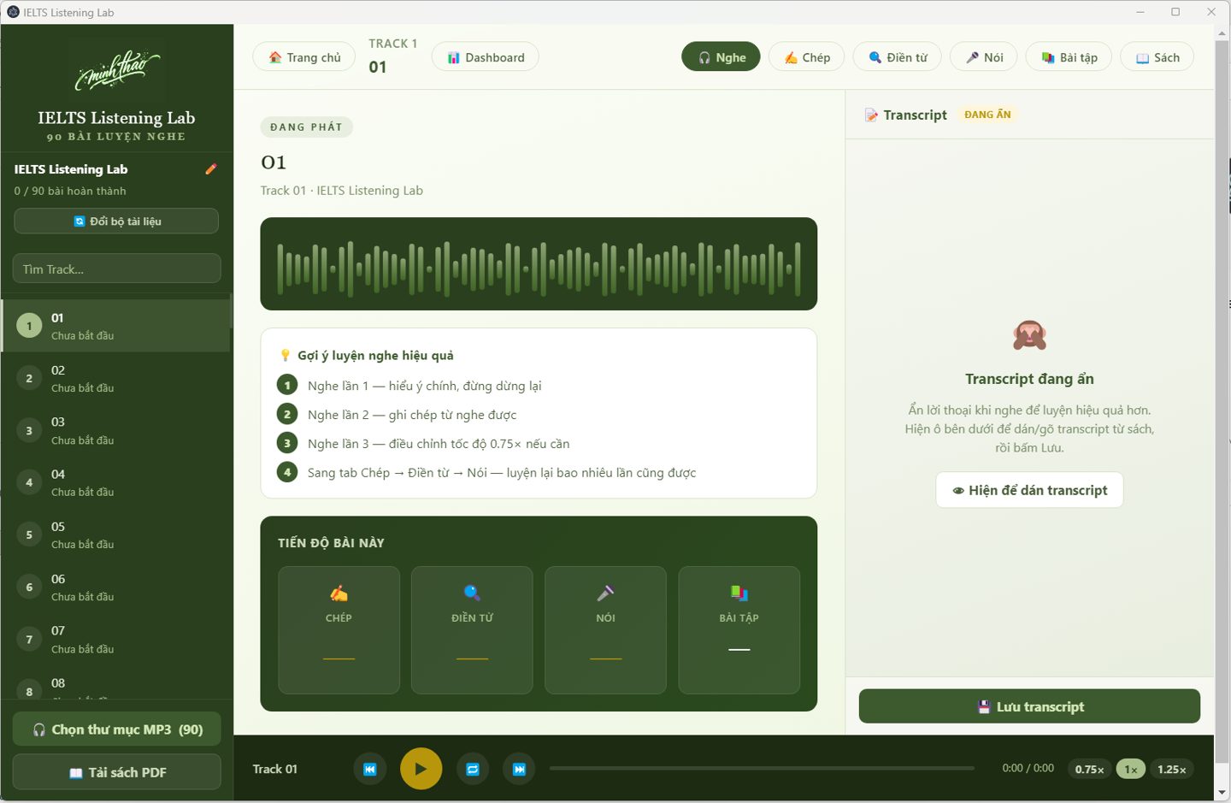Click the Transcript panel heading

906,115
